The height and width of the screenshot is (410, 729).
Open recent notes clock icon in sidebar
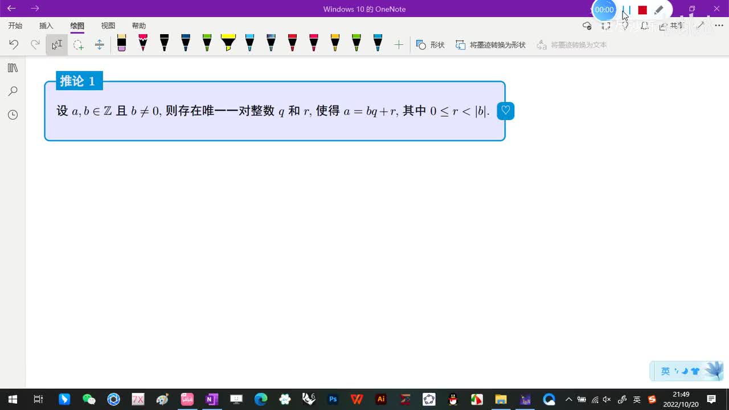point(13,114)
